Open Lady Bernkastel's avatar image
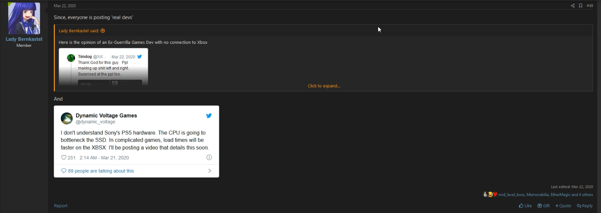 coord(24,19)
